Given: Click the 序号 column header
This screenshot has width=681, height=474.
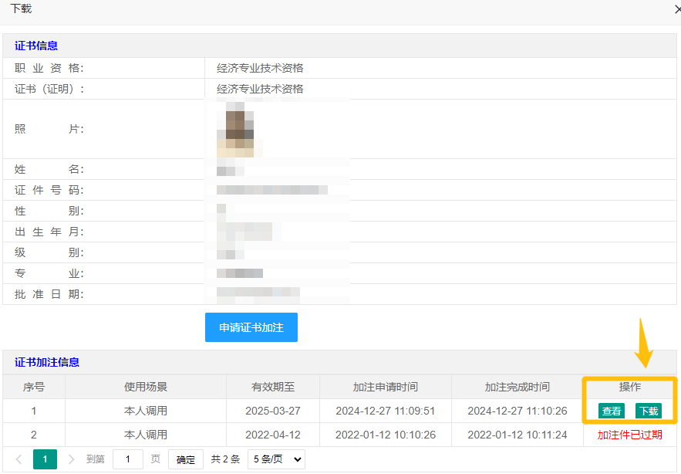Looking at the screenshot, I should (x=34, y=387).
